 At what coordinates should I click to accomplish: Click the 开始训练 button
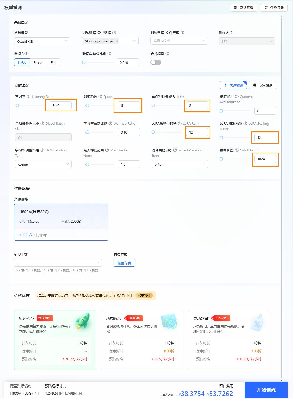point(266,390)
